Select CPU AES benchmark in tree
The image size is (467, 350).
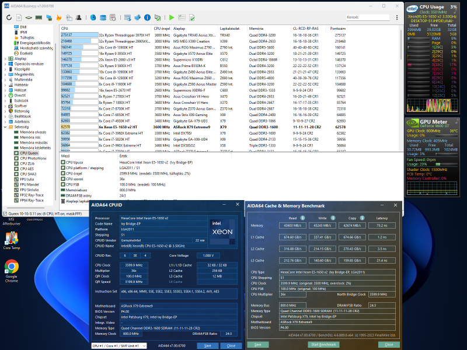[x=27, y=169]
